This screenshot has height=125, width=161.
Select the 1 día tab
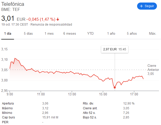click(8, 34)
